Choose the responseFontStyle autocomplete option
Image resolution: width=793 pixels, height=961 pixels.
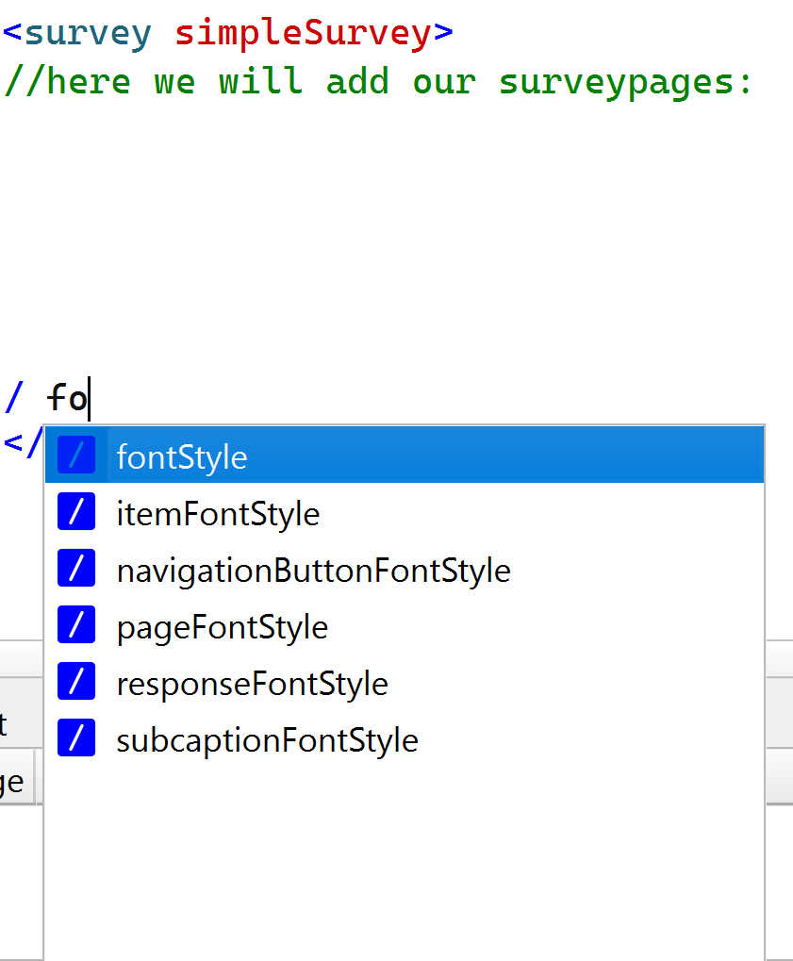[x=252, y=684]
